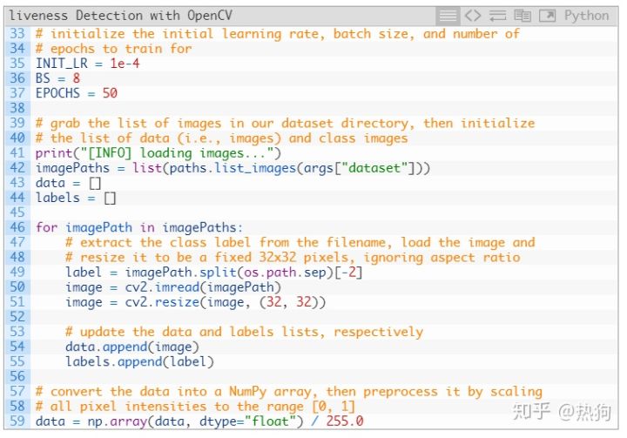The width and height of the screenshot is (627, 438).
Task: Click the 'for imagePath in imagePaths:' line
Action: point(139,227)
